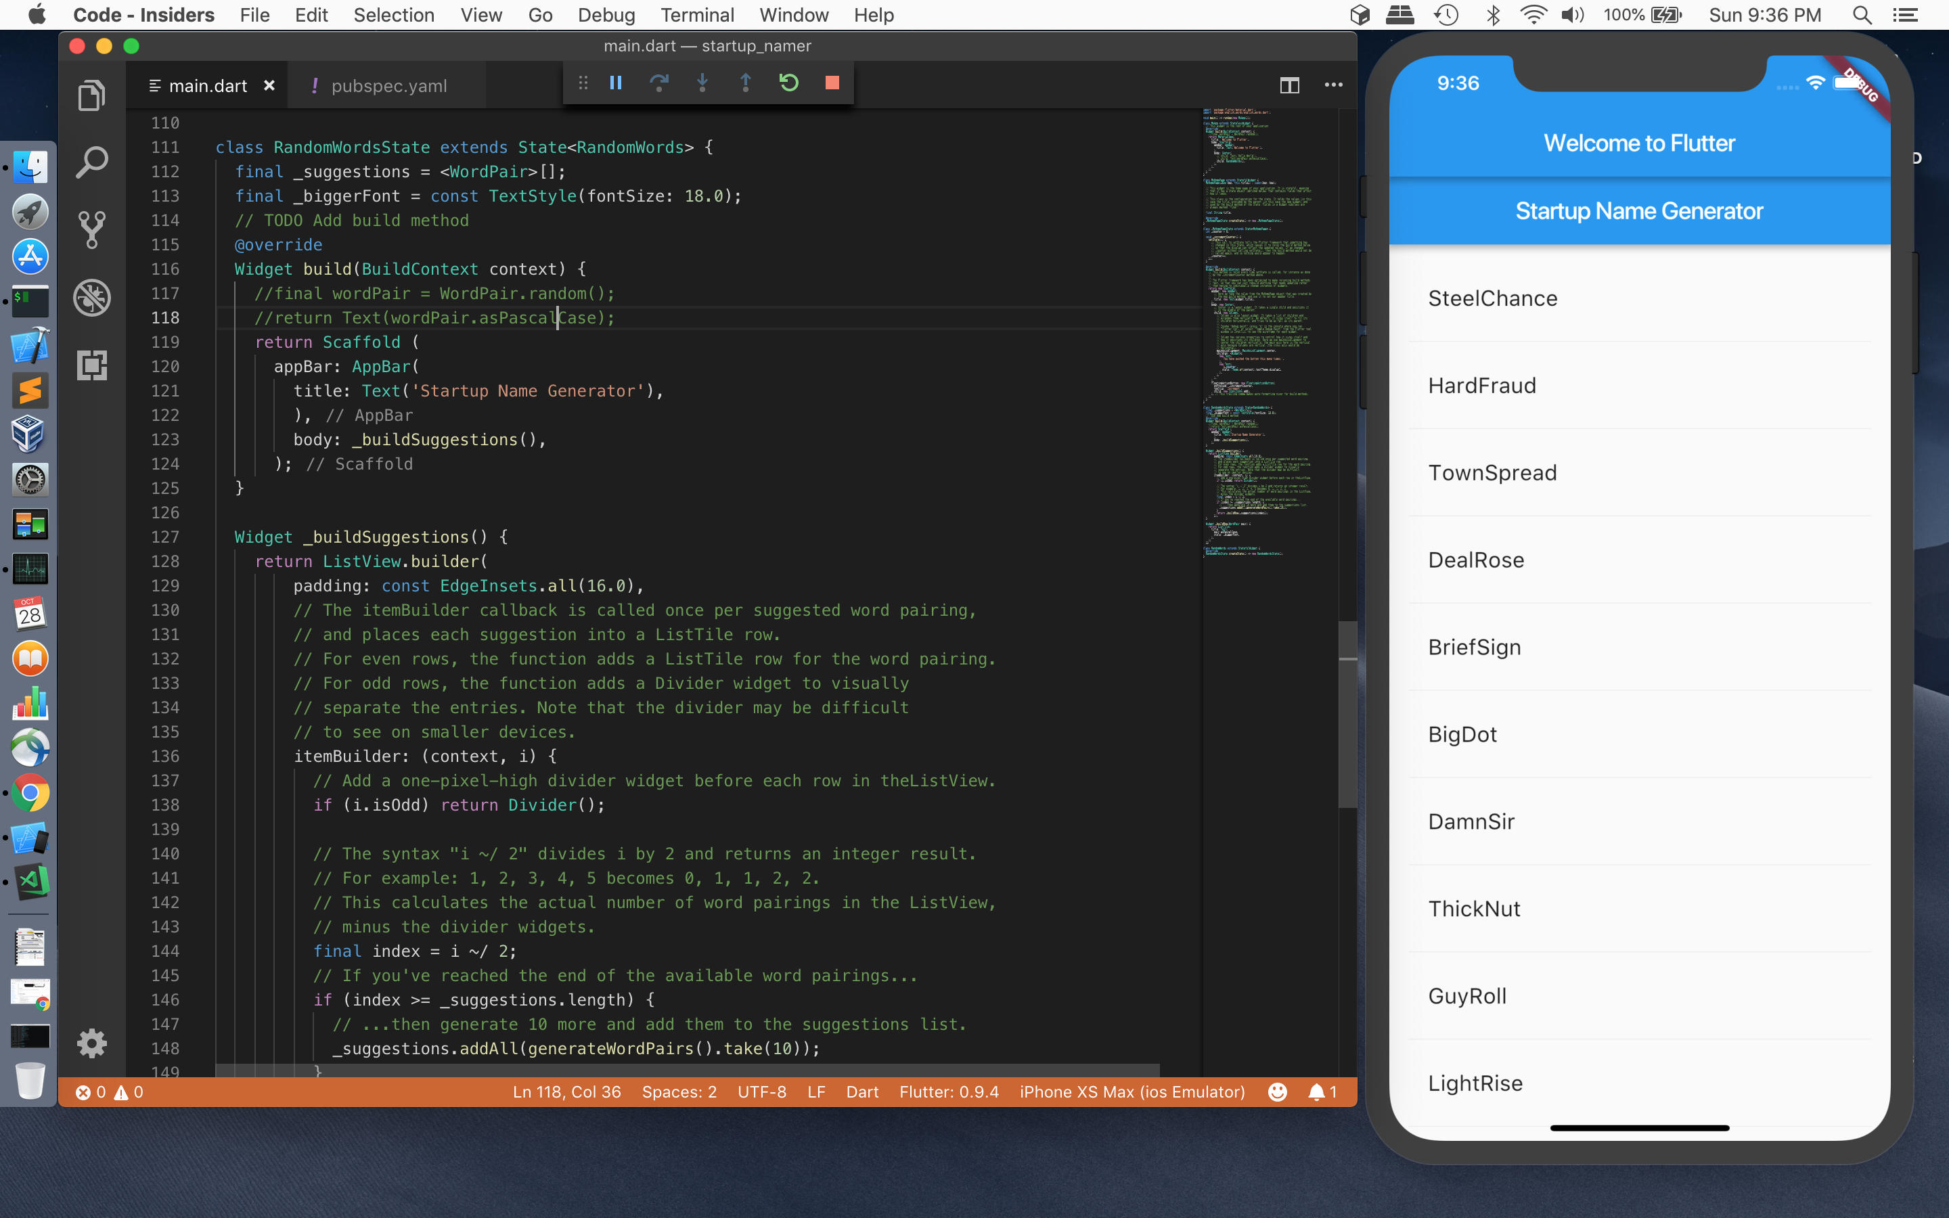The image size is (1949, 1218).
Task: Open Spotlight search in menu bar
Action: [x=1862, y=16]
